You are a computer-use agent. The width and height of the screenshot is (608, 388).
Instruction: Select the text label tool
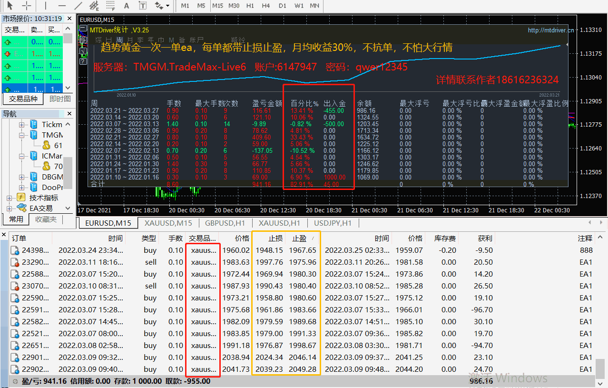[142, 6]
